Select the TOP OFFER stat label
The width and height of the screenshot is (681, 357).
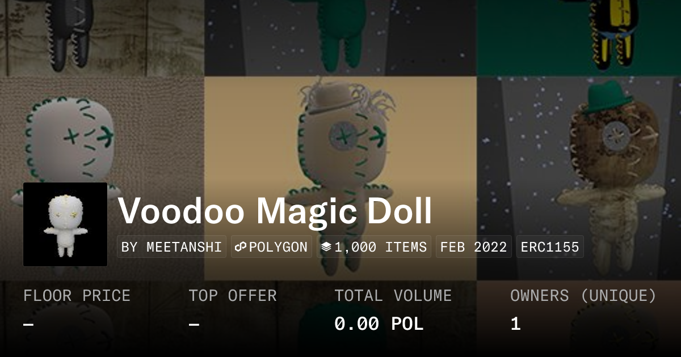(x=233, y=296)
